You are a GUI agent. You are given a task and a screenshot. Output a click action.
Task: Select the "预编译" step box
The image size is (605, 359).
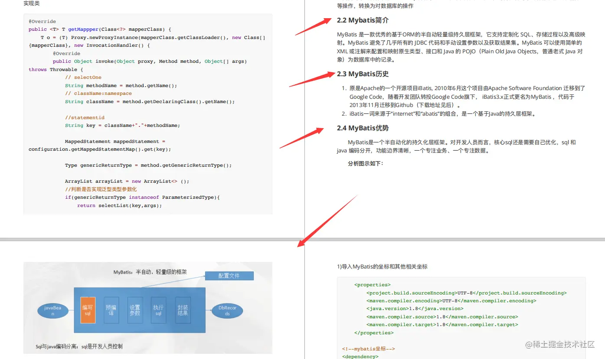click(111, 310)
